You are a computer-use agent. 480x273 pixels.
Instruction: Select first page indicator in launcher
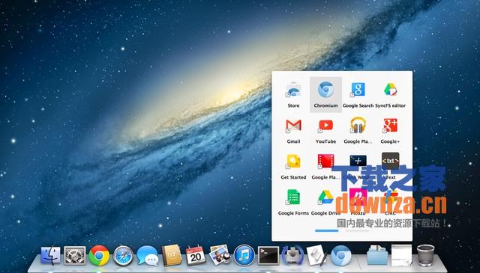pos(327,231)
